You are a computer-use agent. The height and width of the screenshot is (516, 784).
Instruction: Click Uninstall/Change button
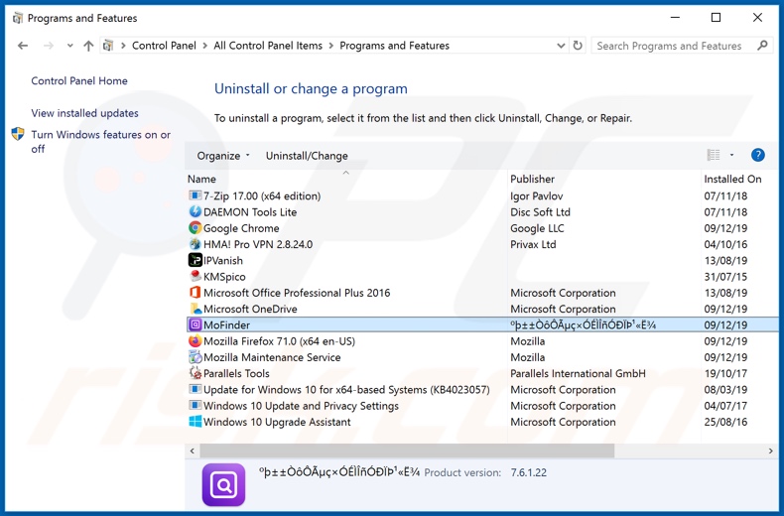(x=307, y=156)
